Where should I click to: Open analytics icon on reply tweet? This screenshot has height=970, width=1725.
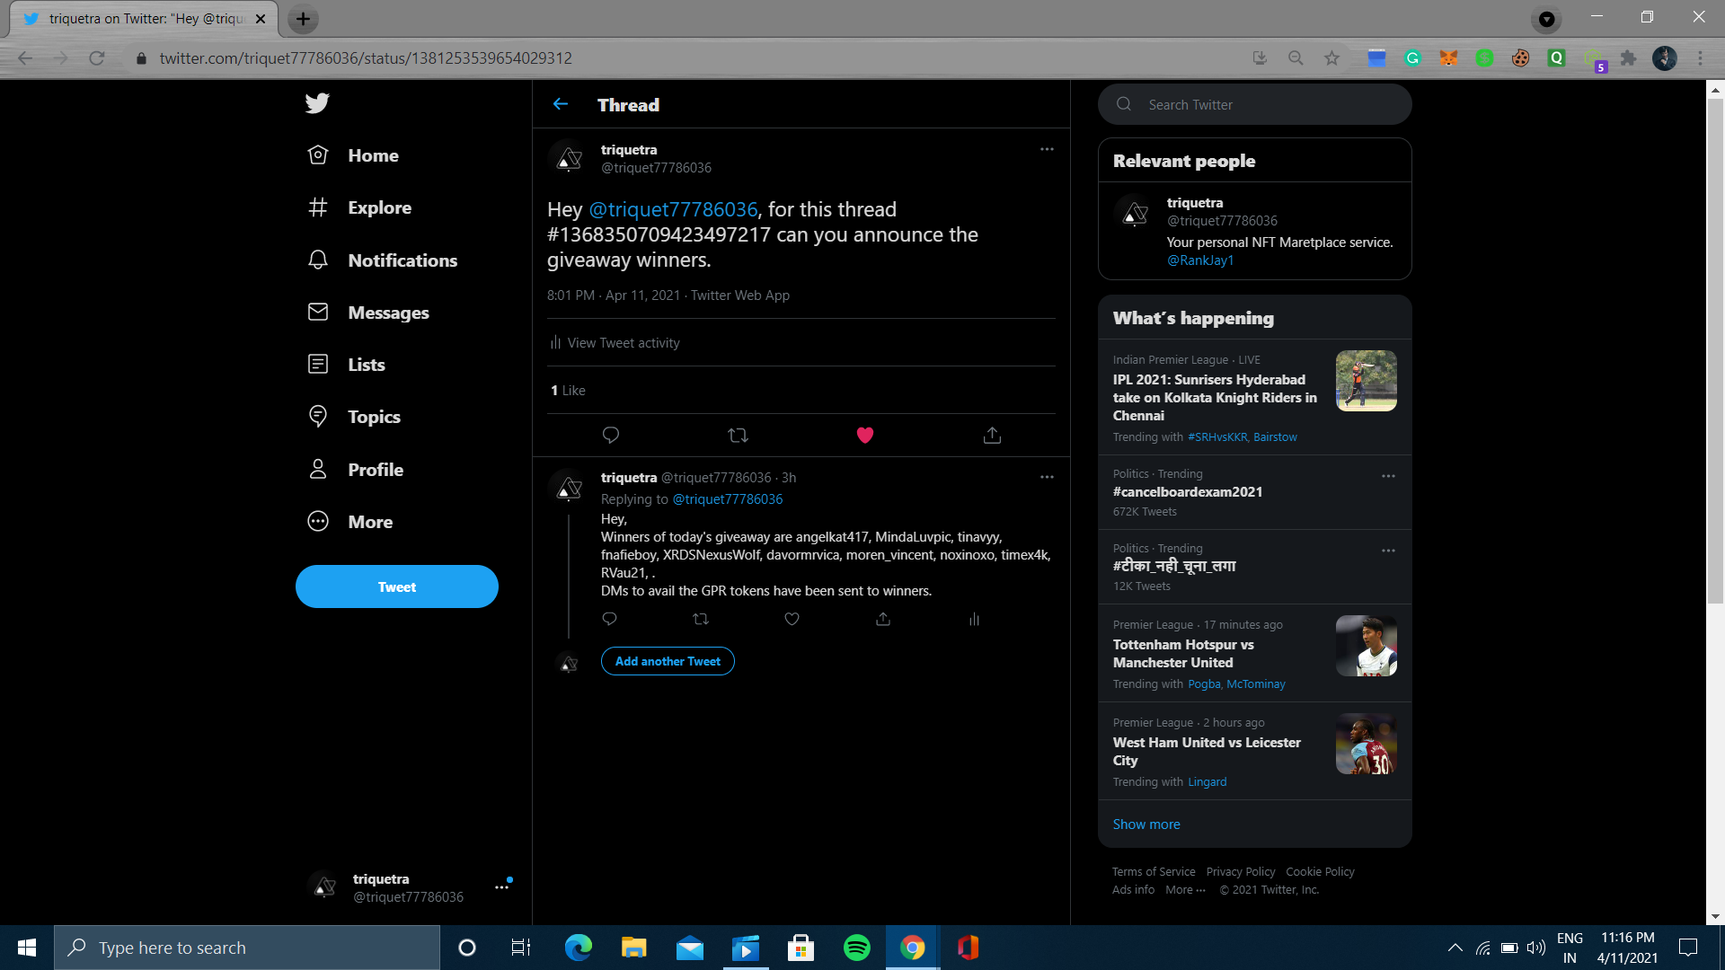(x=974, y=619)
